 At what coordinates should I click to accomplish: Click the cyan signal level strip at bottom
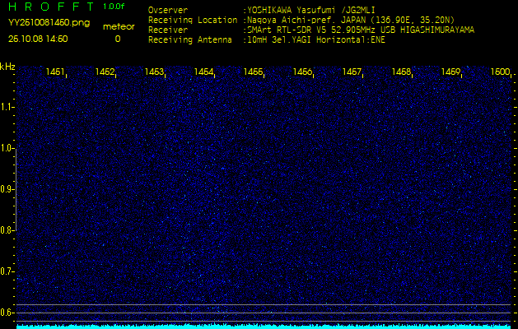(x=264, y=326)
